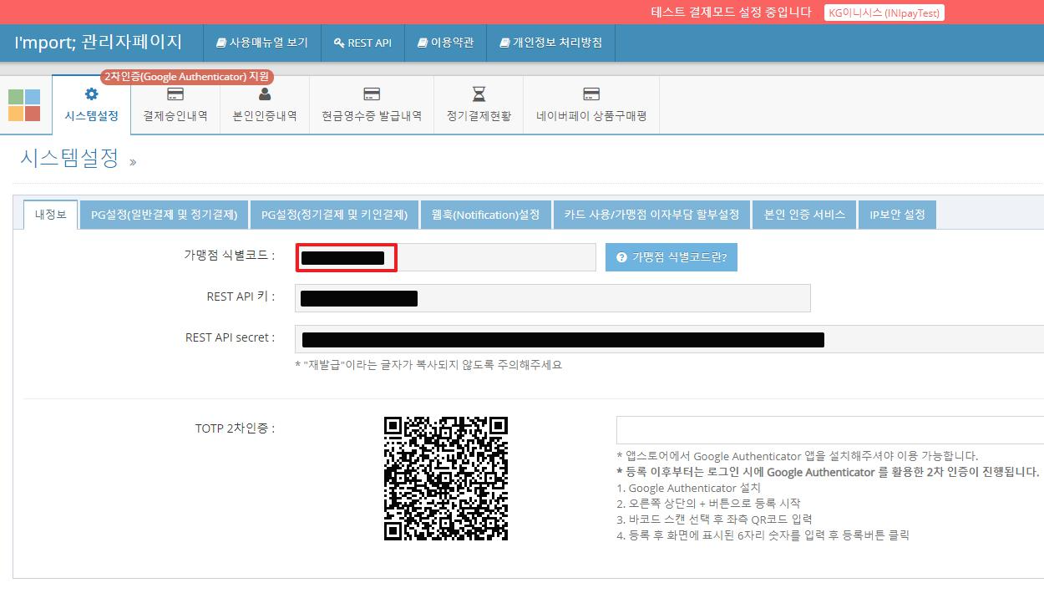This screenshot has height=593, width=1044.
Task: Click the '1. Google Authenticator 설치' instruction
Action: tap(688, 488)
